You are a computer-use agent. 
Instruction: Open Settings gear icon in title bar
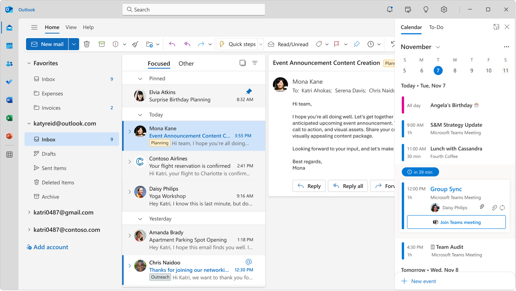point(444,10)
